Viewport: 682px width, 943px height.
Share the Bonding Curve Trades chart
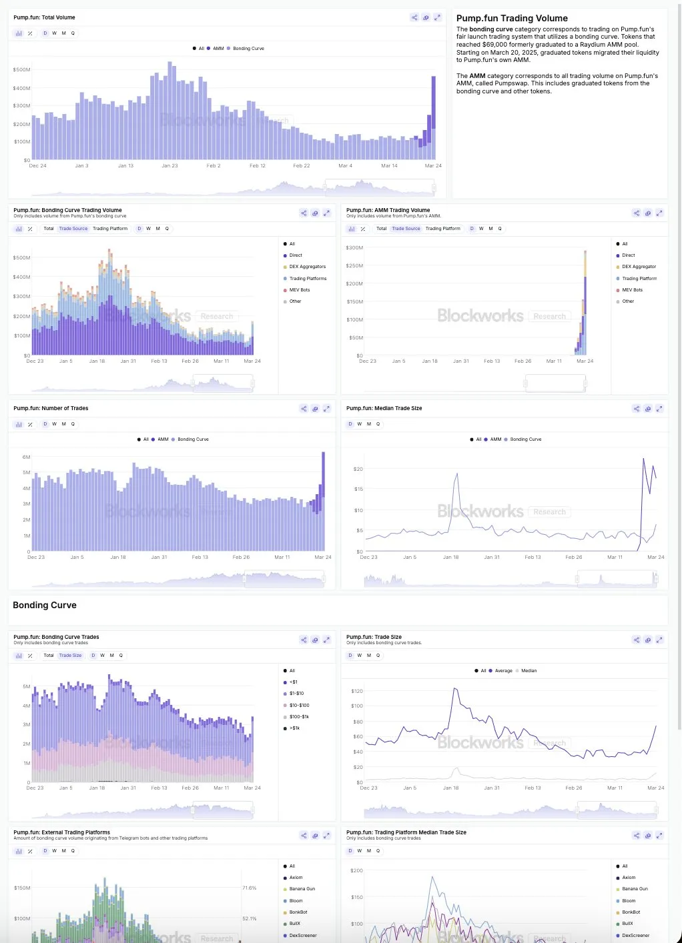pos(304,640)
